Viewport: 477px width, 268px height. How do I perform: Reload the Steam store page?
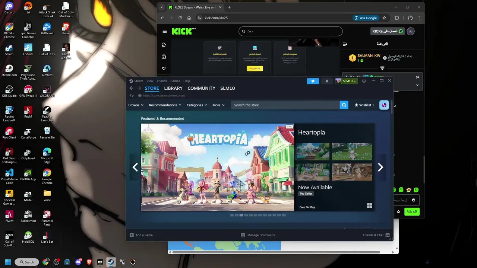click(132, 96)
